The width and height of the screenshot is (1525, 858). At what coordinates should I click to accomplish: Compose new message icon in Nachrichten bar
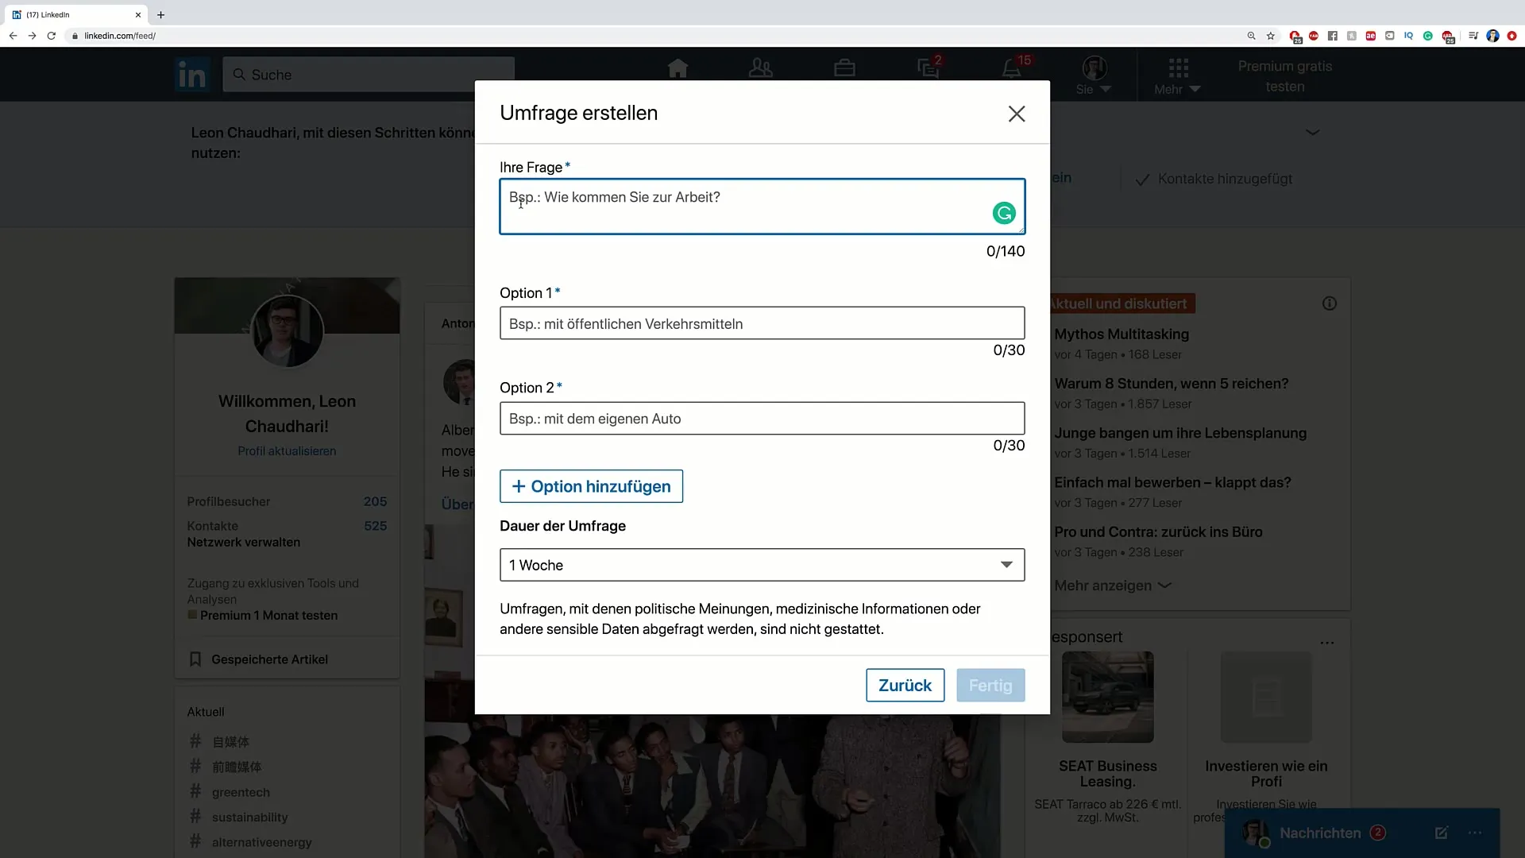point(1441,833)
